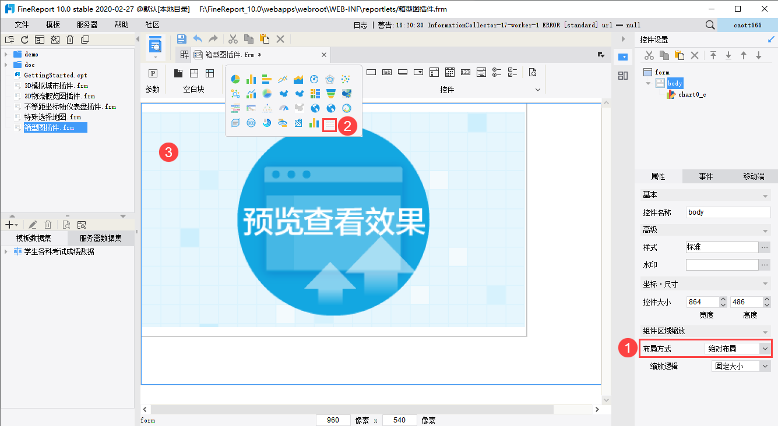Expand the demo folder in the file tree

(6, 54)
